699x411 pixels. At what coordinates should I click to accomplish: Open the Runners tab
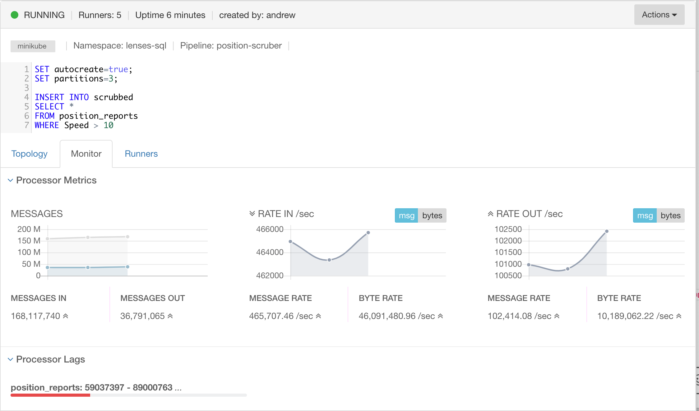pos(141,154)
